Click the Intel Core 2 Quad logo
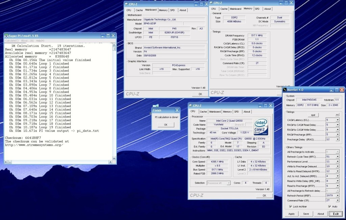Image resolution: width=346 pixels, height=220 pixels. pyautogui.click(x=261, y=127)
